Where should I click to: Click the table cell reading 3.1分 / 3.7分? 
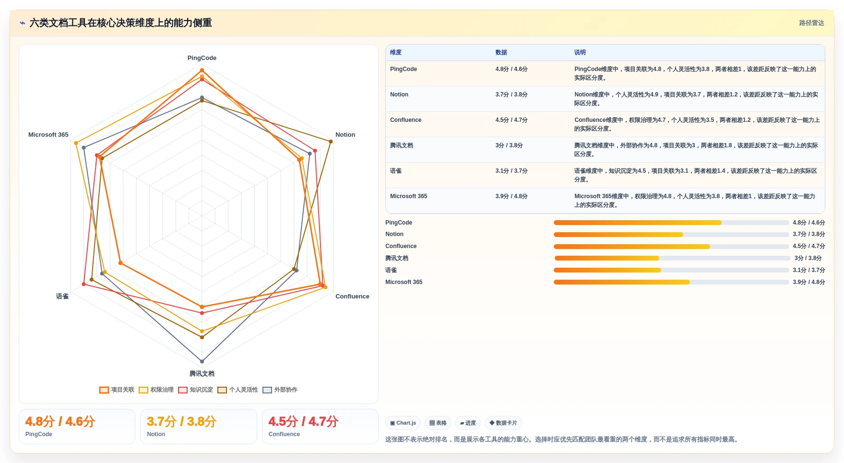pyautogui.click(x=511, y=171)
